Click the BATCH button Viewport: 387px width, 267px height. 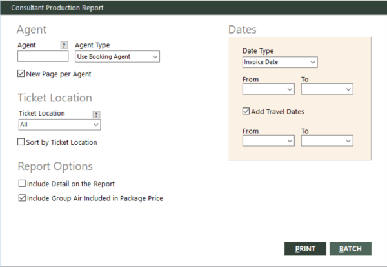(x=350, y=249)
